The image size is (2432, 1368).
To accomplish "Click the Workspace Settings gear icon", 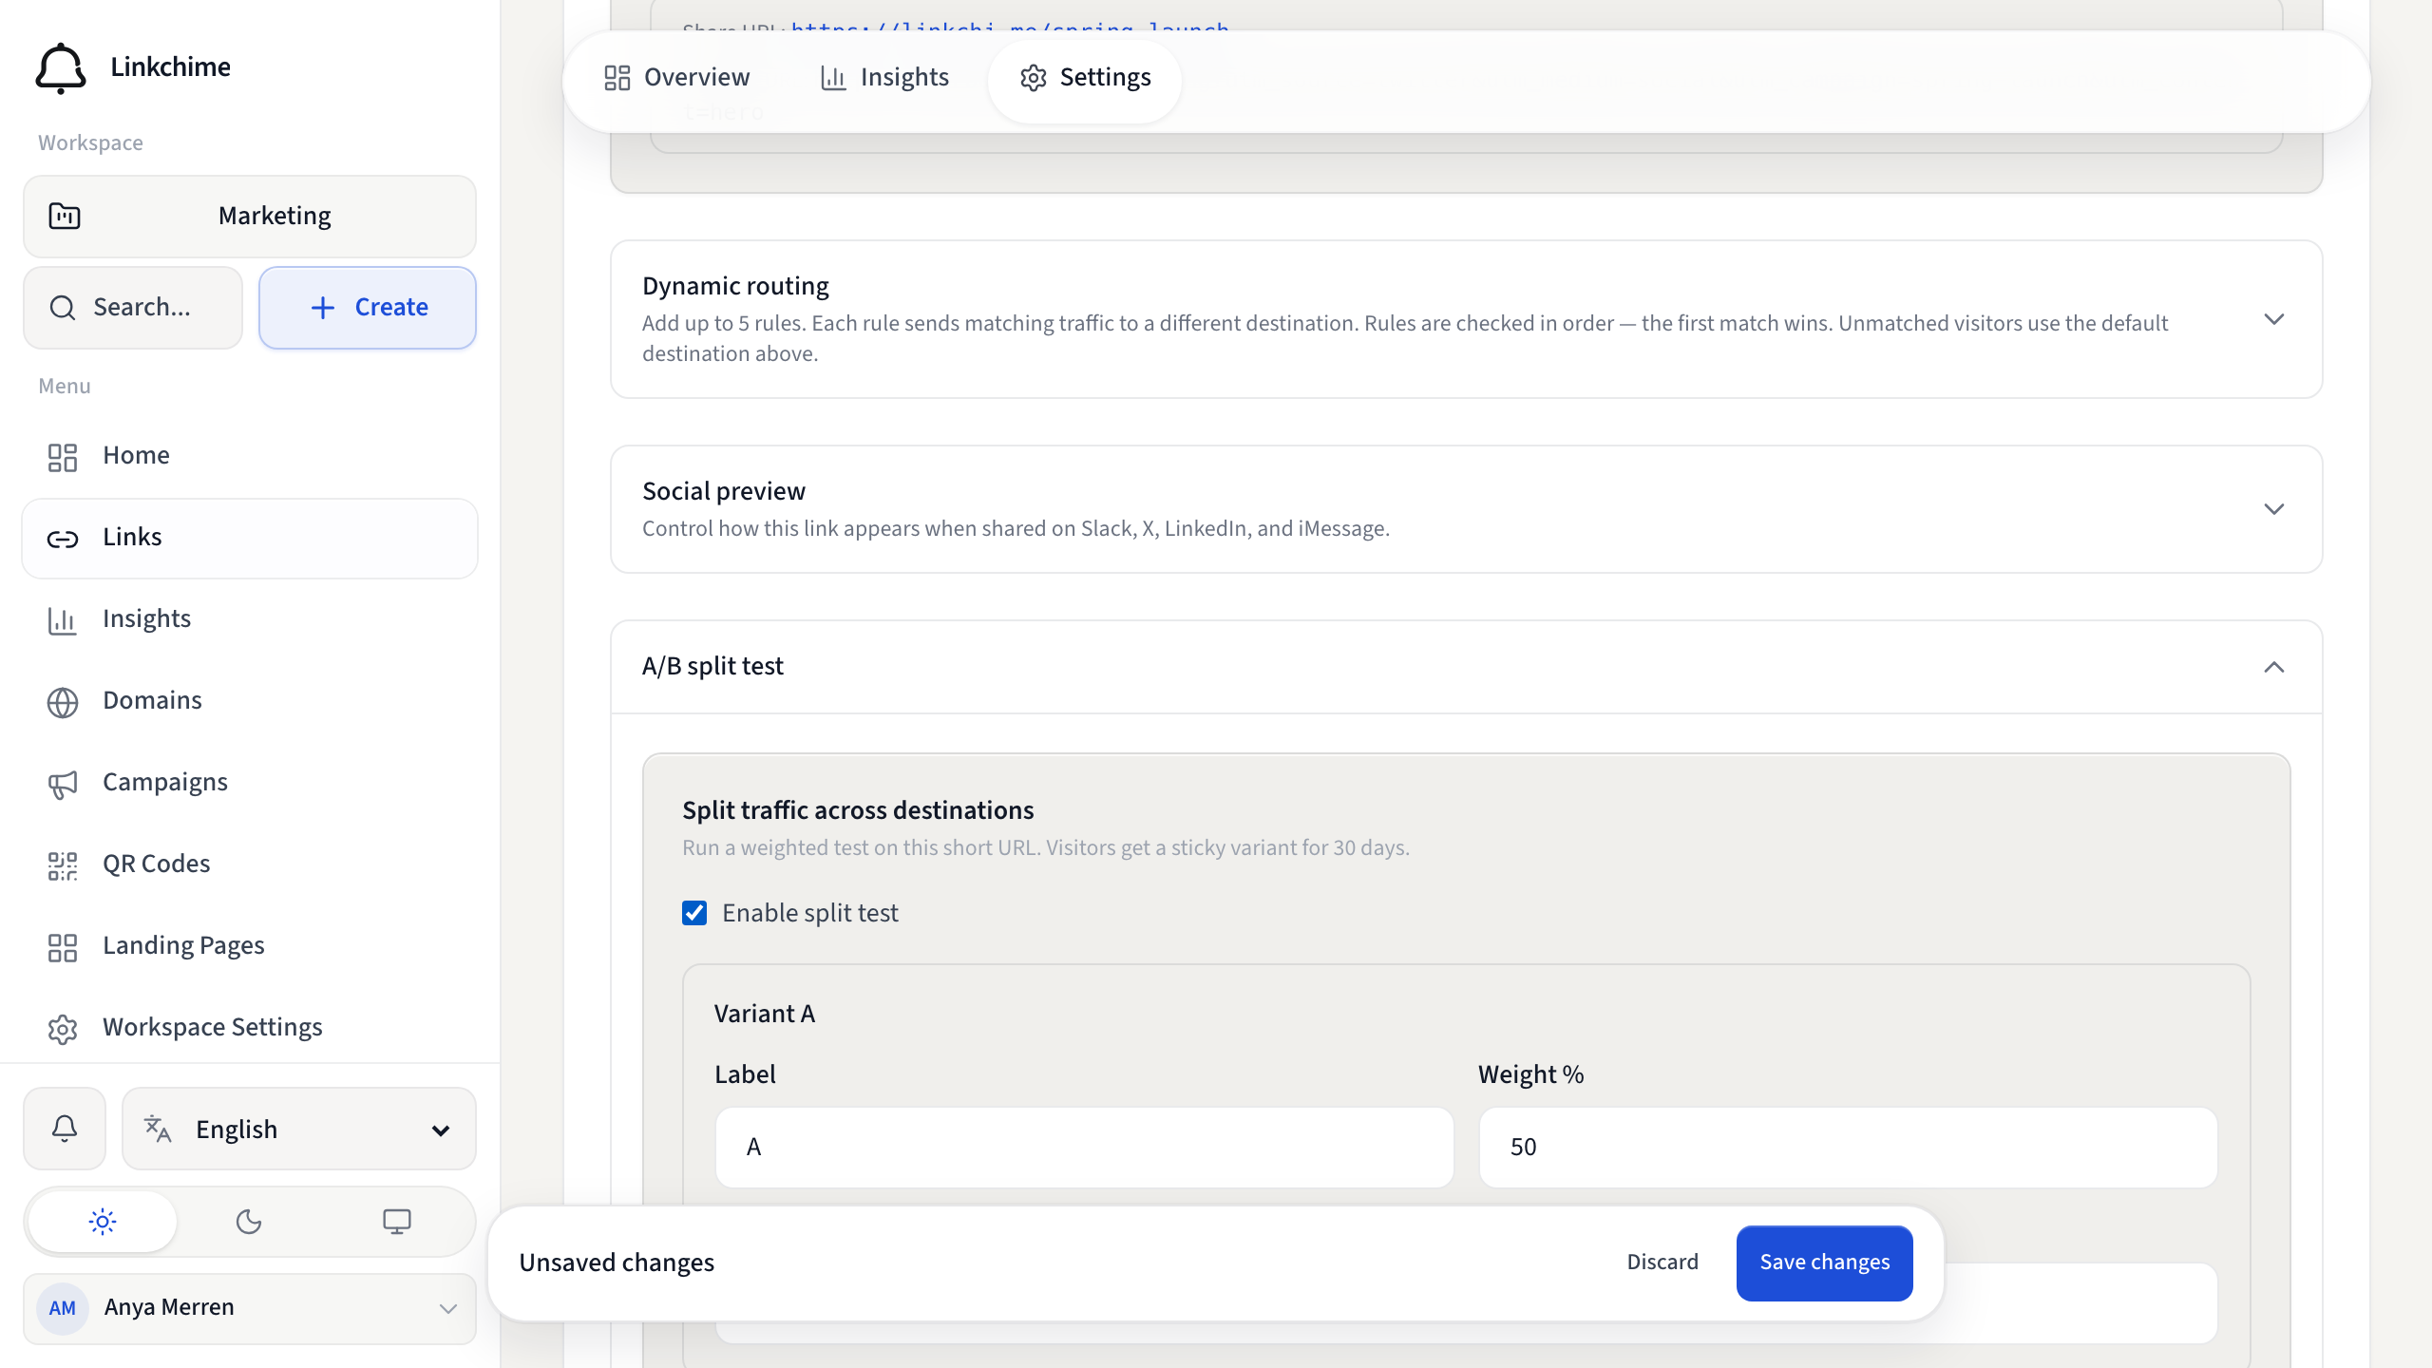I will pos(63,1029).
